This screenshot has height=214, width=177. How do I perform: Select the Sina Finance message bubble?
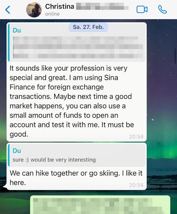click(x=76, y=82)
